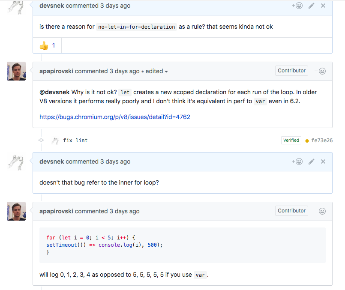Edit devsnek's 'inner for loop' comment

[312, 161]
